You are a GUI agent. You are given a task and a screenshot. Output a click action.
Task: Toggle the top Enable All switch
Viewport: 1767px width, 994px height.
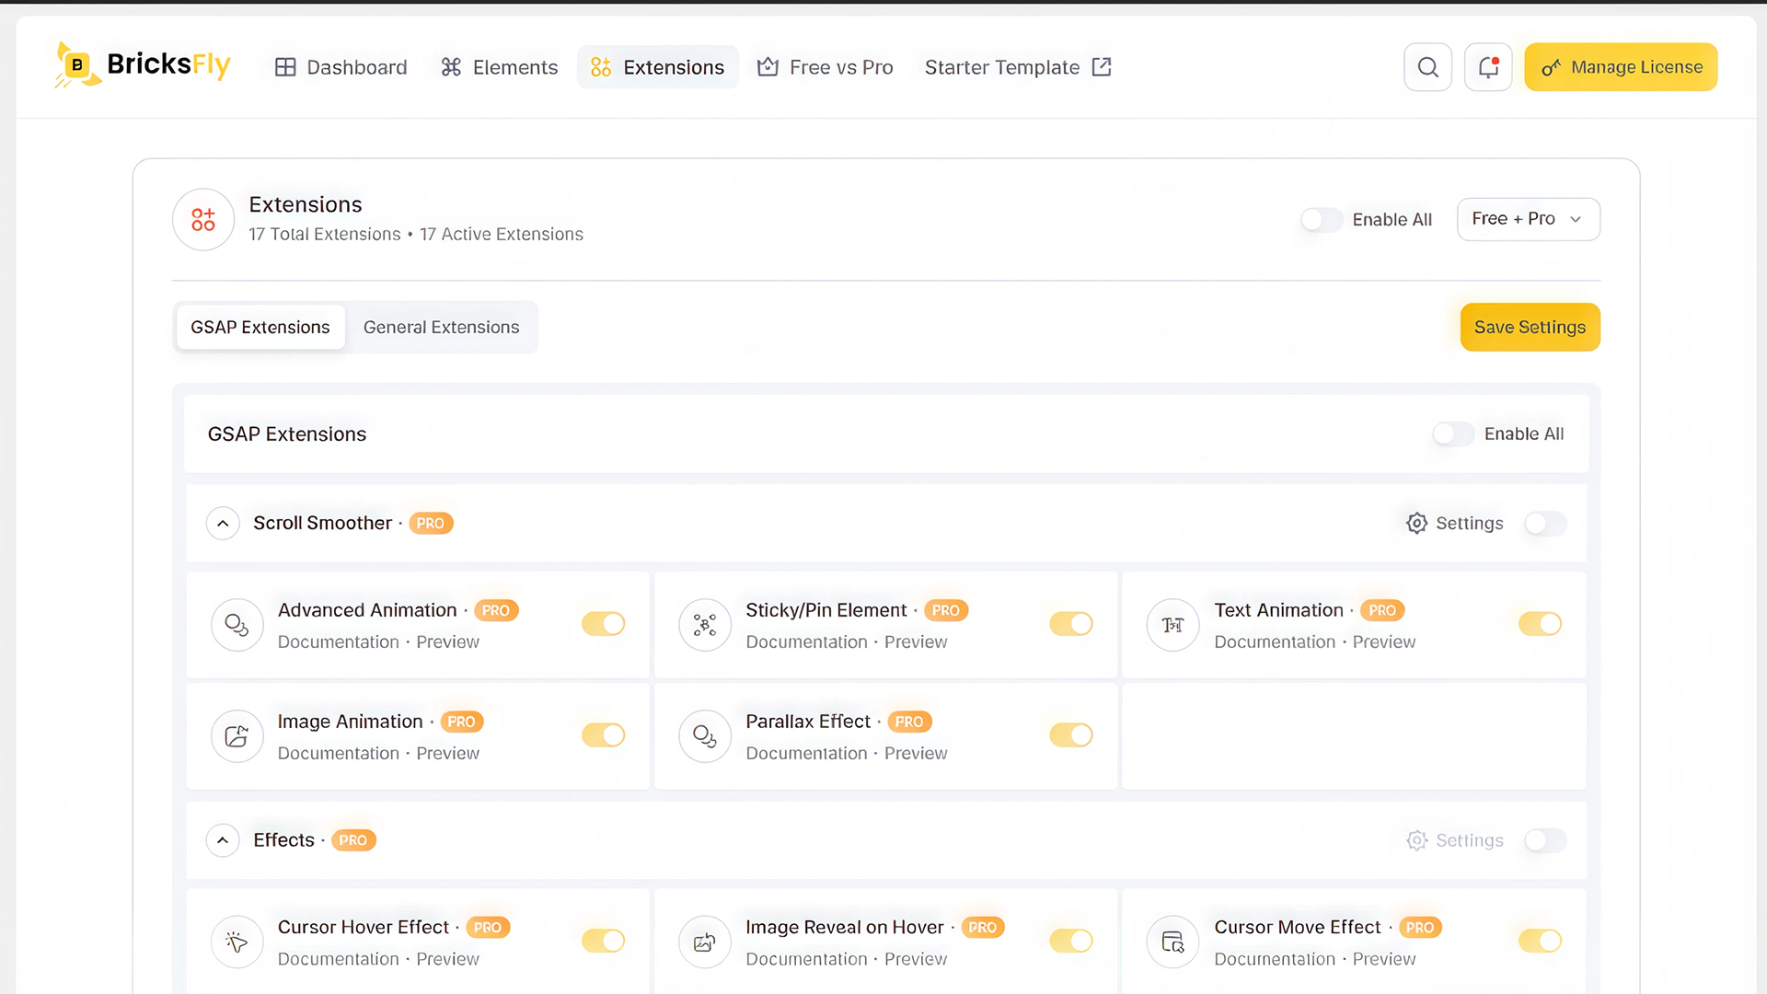pyautogui.click(x=1322, y=219)
